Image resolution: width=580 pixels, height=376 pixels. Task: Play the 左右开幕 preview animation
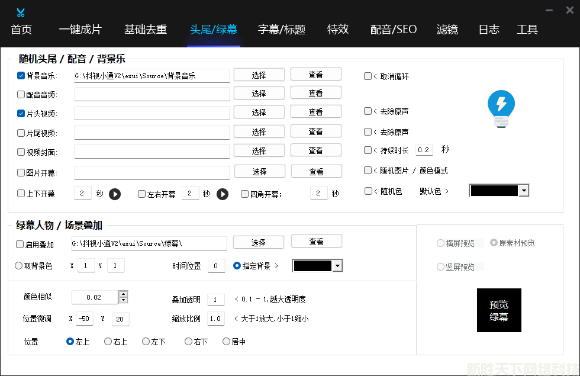point(223,194)
